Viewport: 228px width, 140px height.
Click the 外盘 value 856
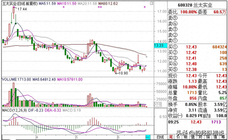pyautogui.click(x=193, y=98)
